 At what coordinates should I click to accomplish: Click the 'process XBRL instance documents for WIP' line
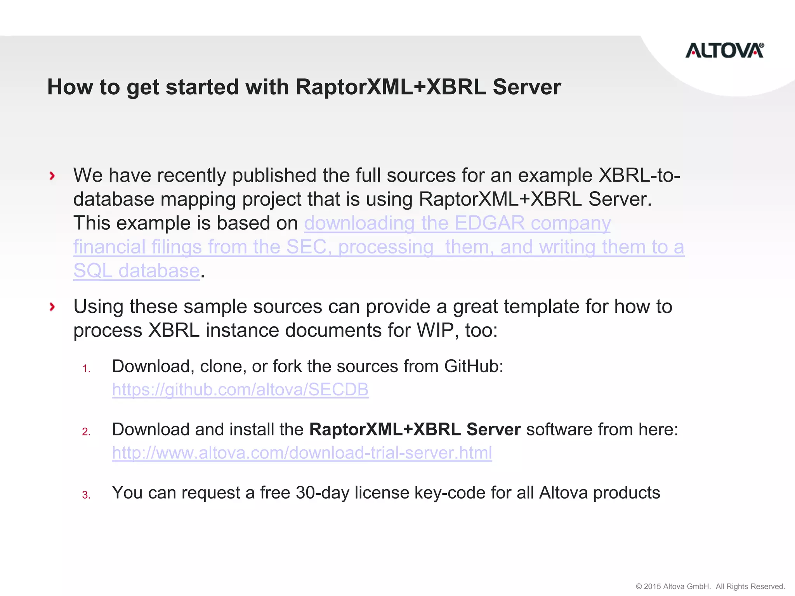(285, 331)
